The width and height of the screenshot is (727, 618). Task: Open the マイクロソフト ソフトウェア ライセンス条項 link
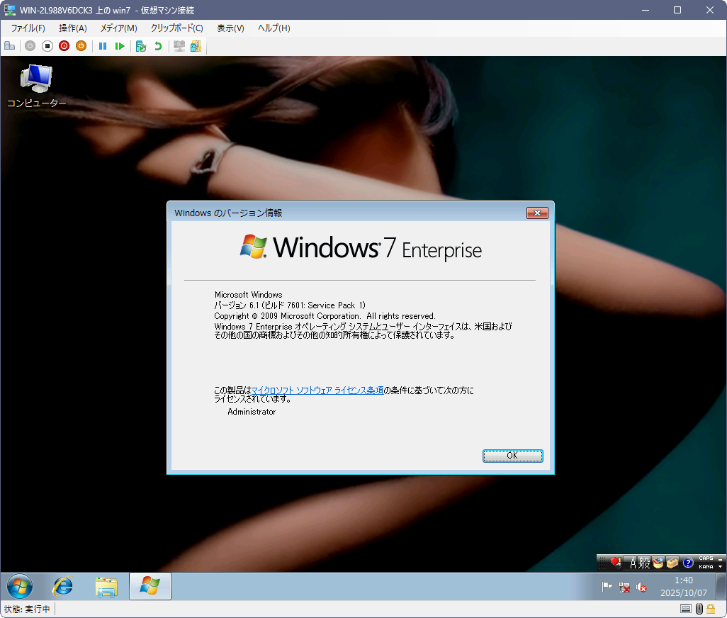coord(317,391)
